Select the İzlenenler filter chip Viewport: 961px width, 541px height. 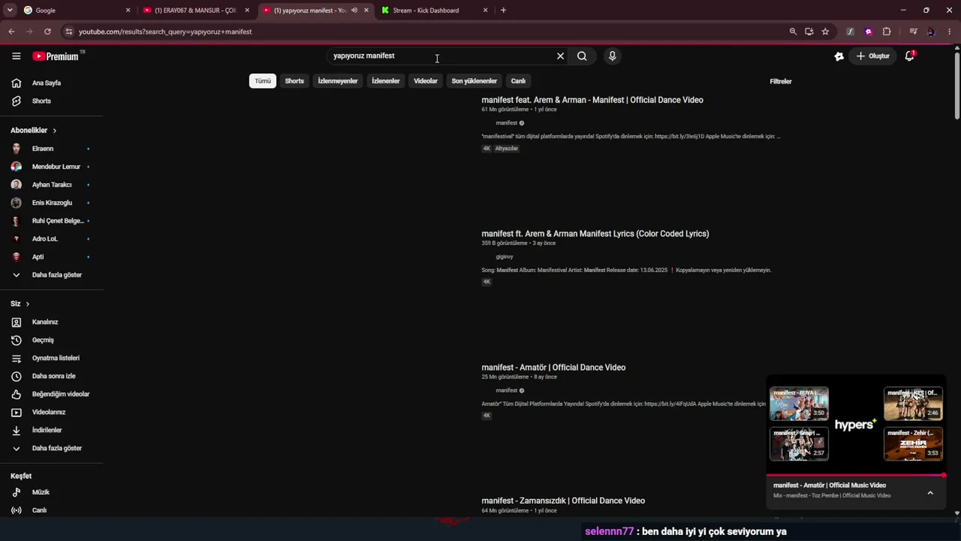[x=386, y=81]
